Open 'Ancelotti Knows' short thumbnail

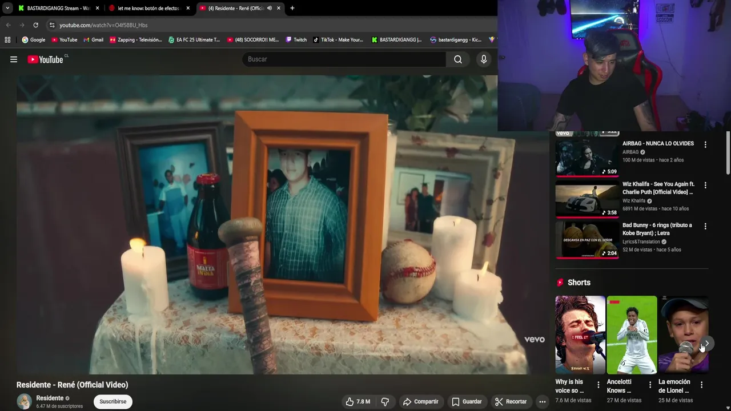click(632, 335)
